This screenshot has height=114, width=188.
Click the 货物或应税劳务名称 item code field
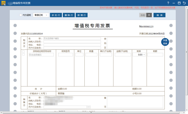tap(41, 55)
